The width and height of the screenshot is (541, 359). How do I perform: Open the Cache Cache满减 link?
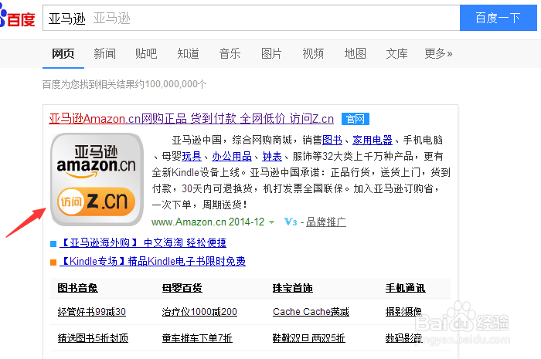(x=311, y=312)
